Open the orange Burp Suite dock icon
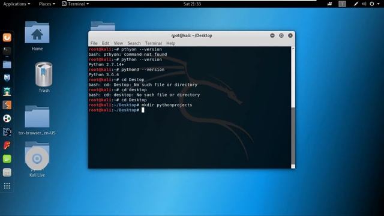 tap(7, 37)
